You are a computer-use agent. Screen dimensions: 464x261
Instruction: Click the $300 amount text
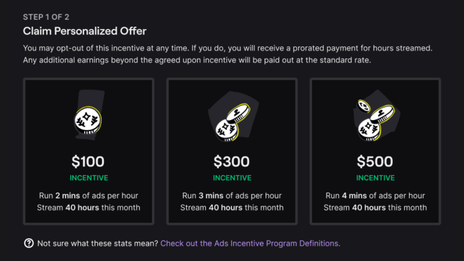(232, 162)
